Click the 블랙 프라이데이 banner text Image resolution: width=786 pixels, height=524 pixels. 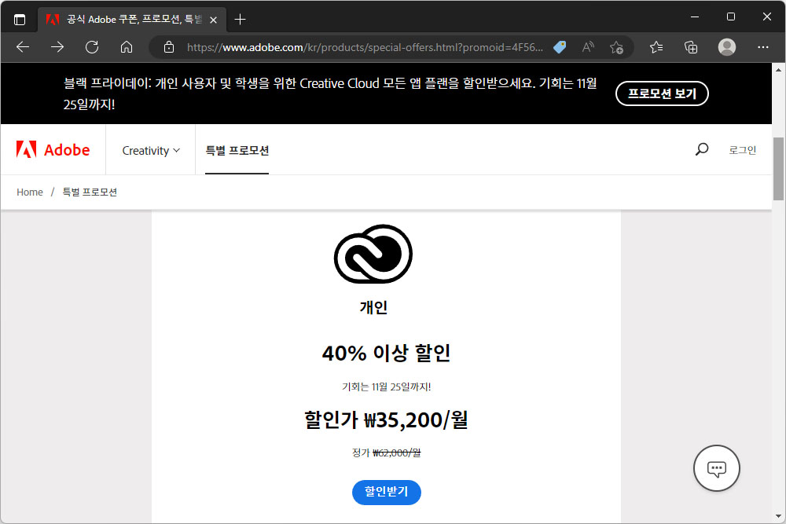pyautogui.click(x=330, y=93)
